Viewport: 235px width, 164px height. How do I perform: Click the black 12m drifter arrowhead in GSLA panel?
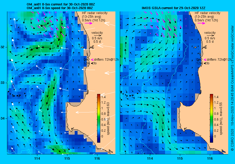tap(205, 63)
